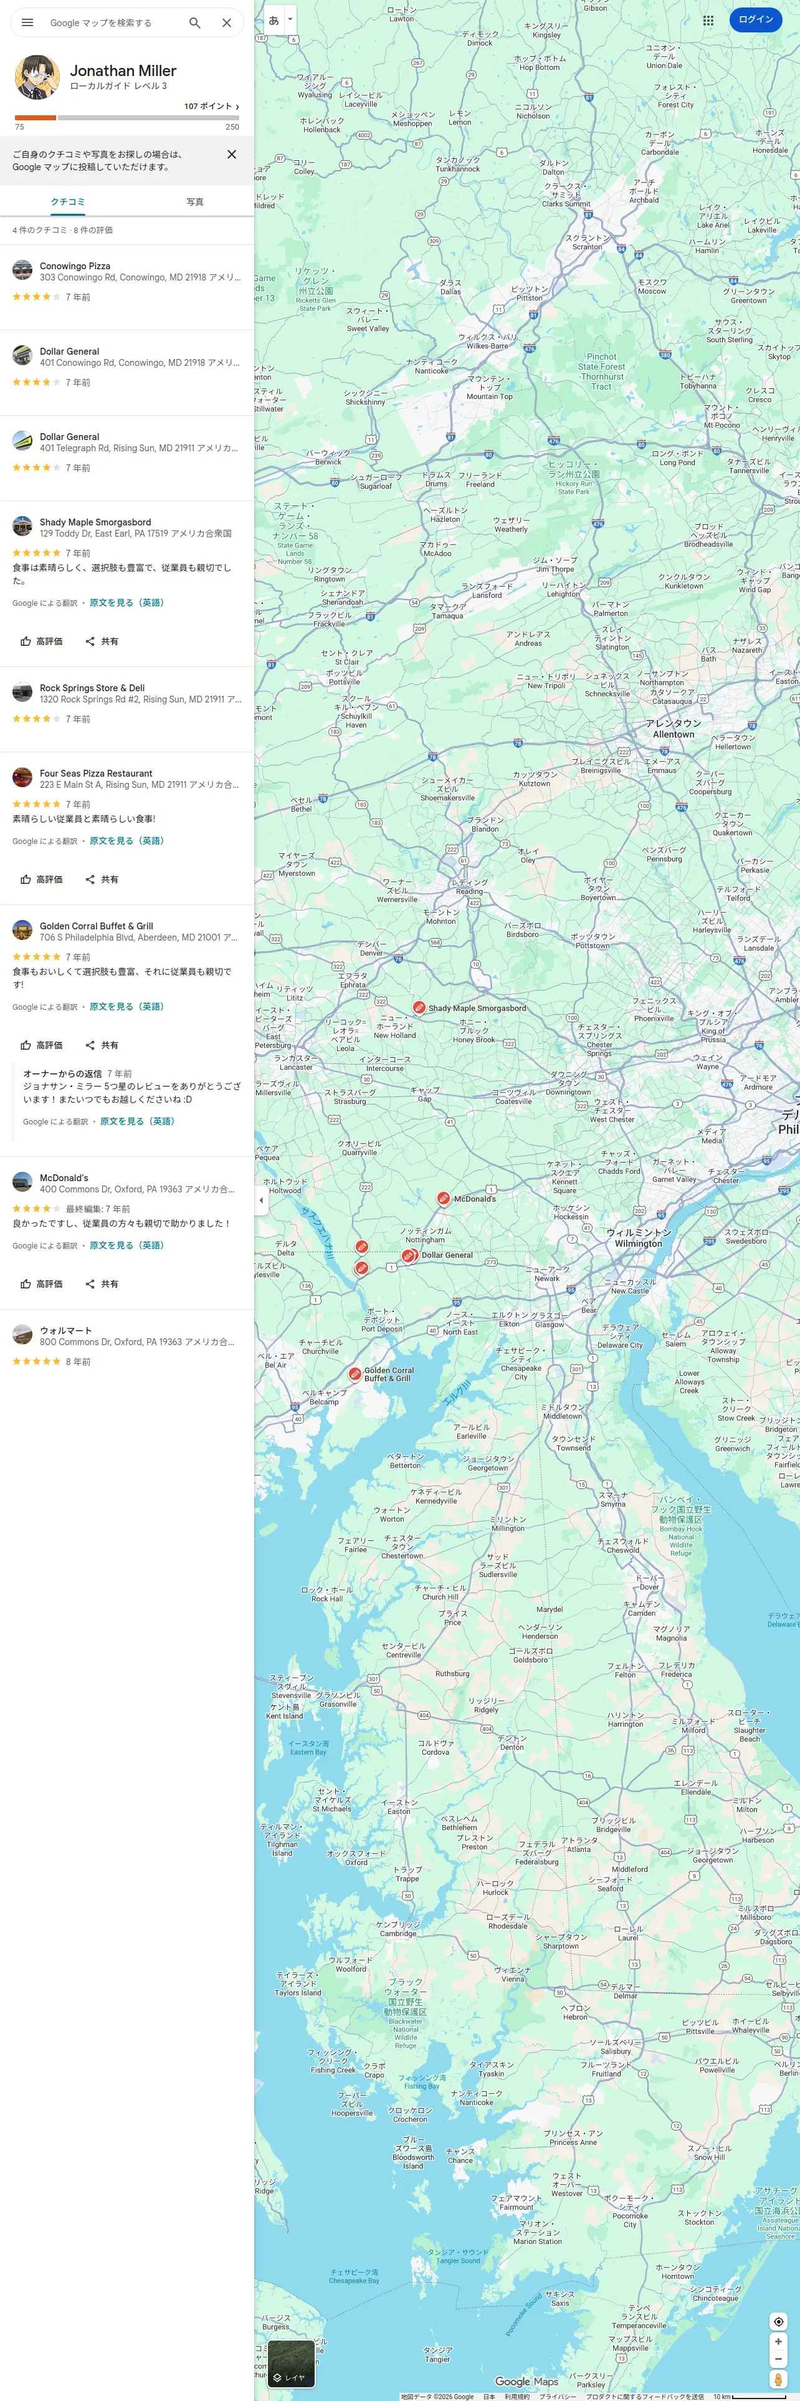Show my location on map
800x2401 pixels.
[779, 2321]
